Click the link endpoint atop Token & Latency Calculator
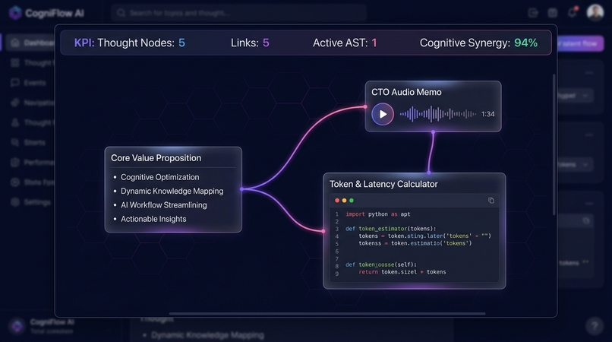 429,173
